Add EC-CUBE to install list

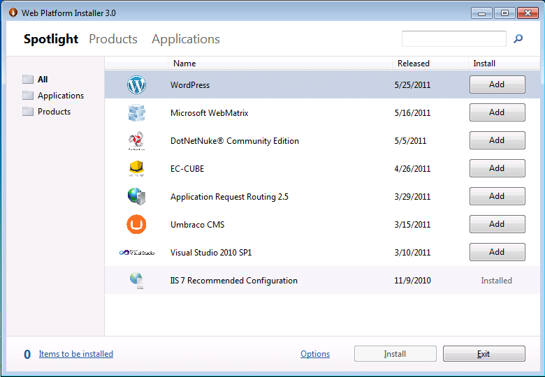click(x=497, y=168)
